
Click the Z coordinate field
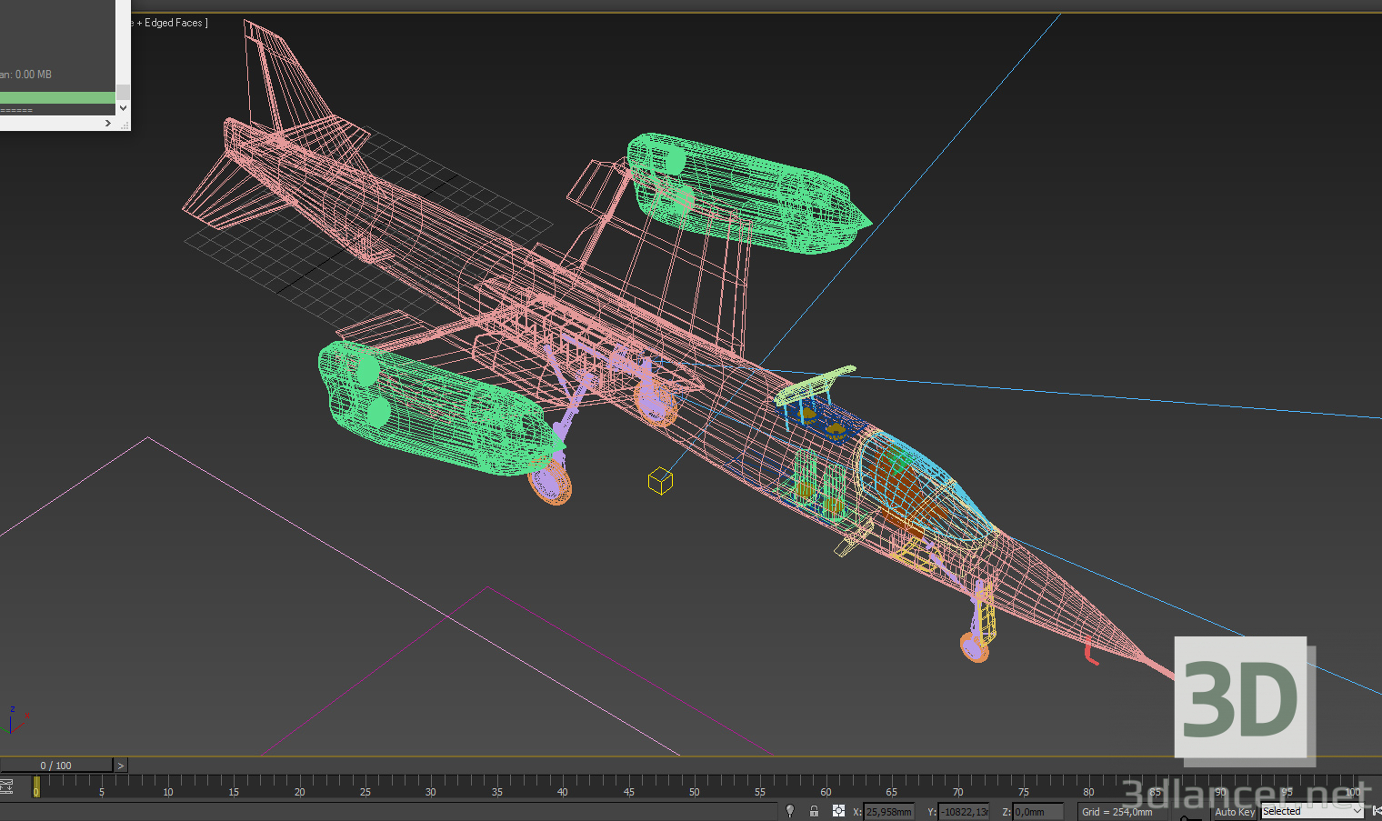coord(1038,812)
